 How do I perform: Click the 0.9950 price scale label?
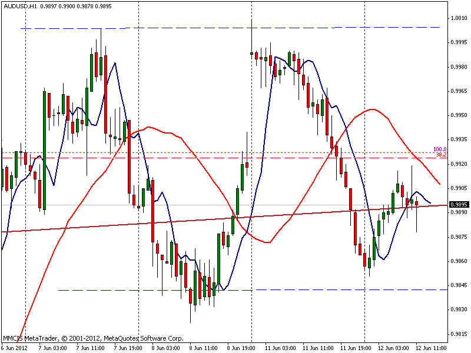(459, 115)
